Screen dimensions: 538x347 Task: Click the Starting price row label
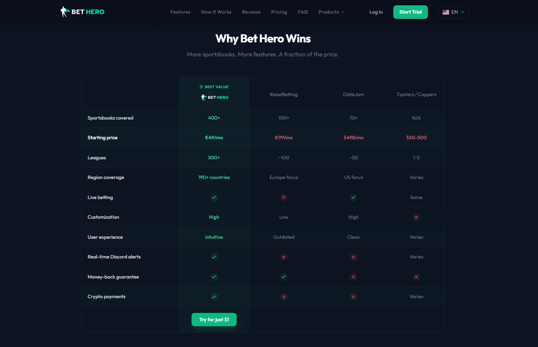tap(102, 138)
